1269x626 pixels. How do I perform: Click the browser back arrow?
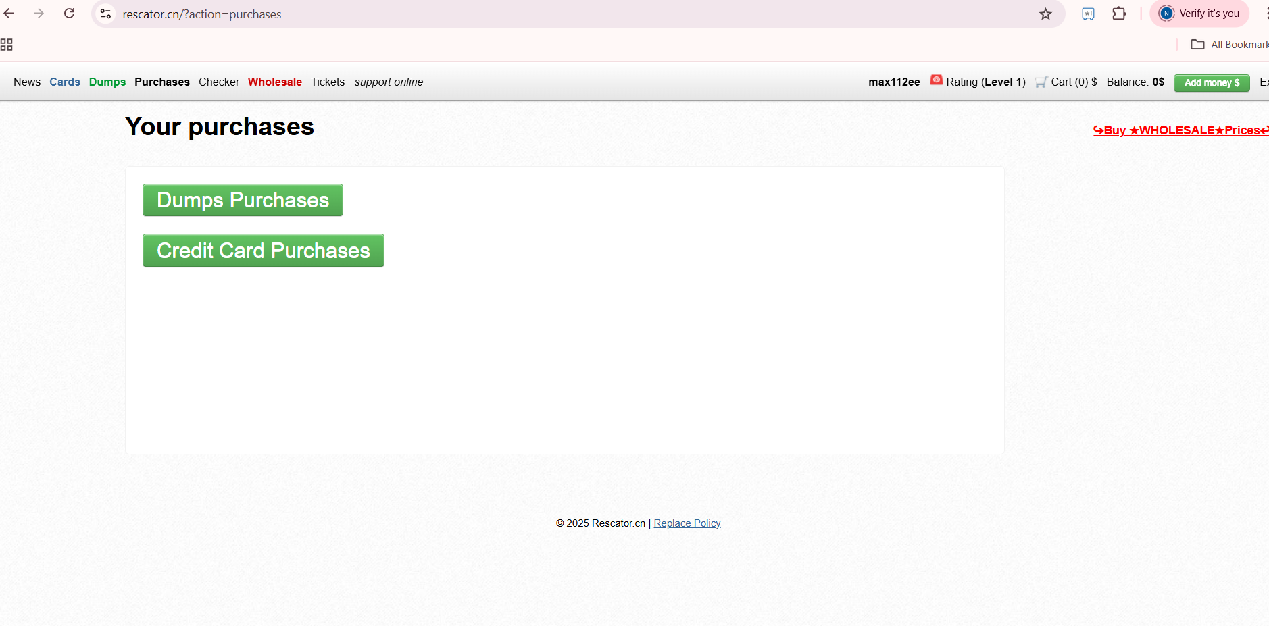point(9,14)
